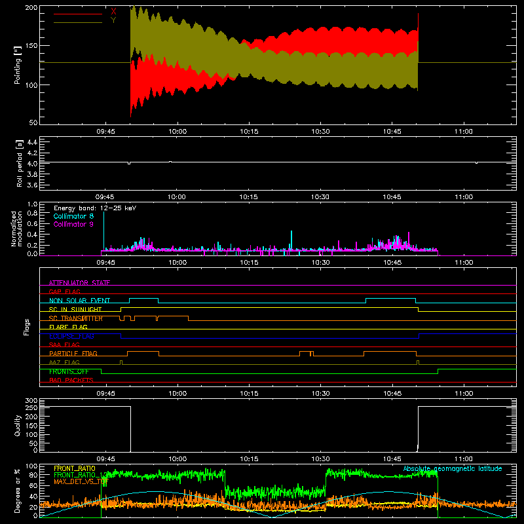
Task: Click the 'Y' legend label in pointing plot
Action: (113, 20)
